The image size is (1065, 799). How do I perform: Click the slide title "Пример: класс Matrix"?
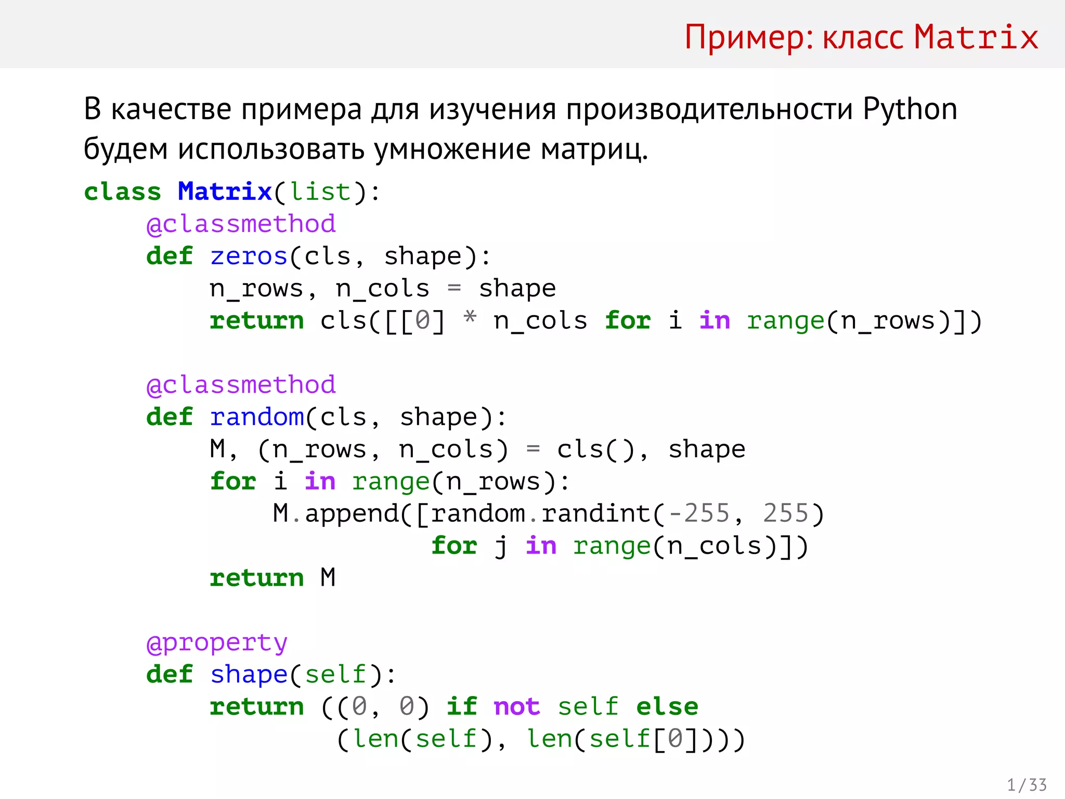point(861,37)
